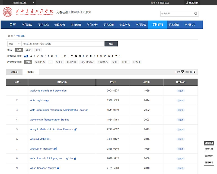Open the 主页 homepage icon for Applied Mobilities row
217x174 pixels.
tap(181, 139)
